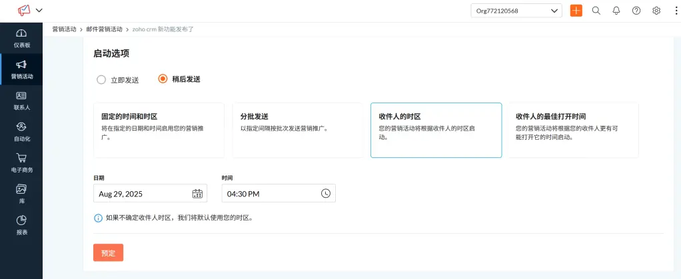Viewport: 681px width, 279px height.
Task: Open the search icon in top bar
Action: click(x=596, y=11)
